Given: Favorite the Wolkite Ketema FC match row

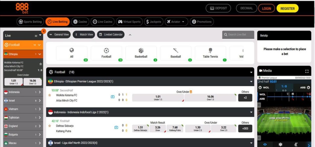Looking at the screenshot, I should point(50,95).
